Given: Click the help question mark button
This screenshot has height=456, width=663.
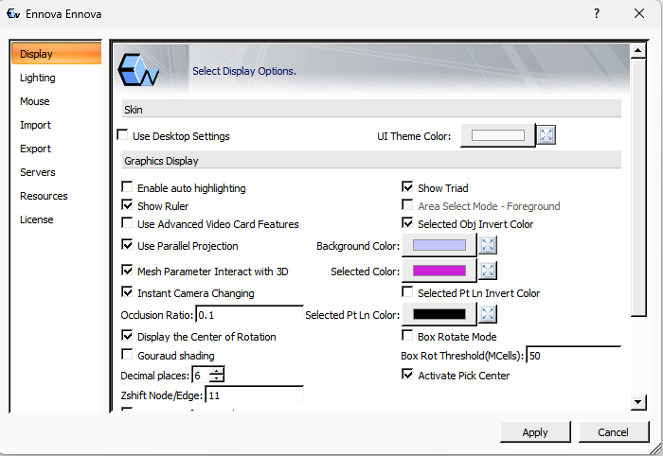Looking at the screenshot, I should point(597,13).
